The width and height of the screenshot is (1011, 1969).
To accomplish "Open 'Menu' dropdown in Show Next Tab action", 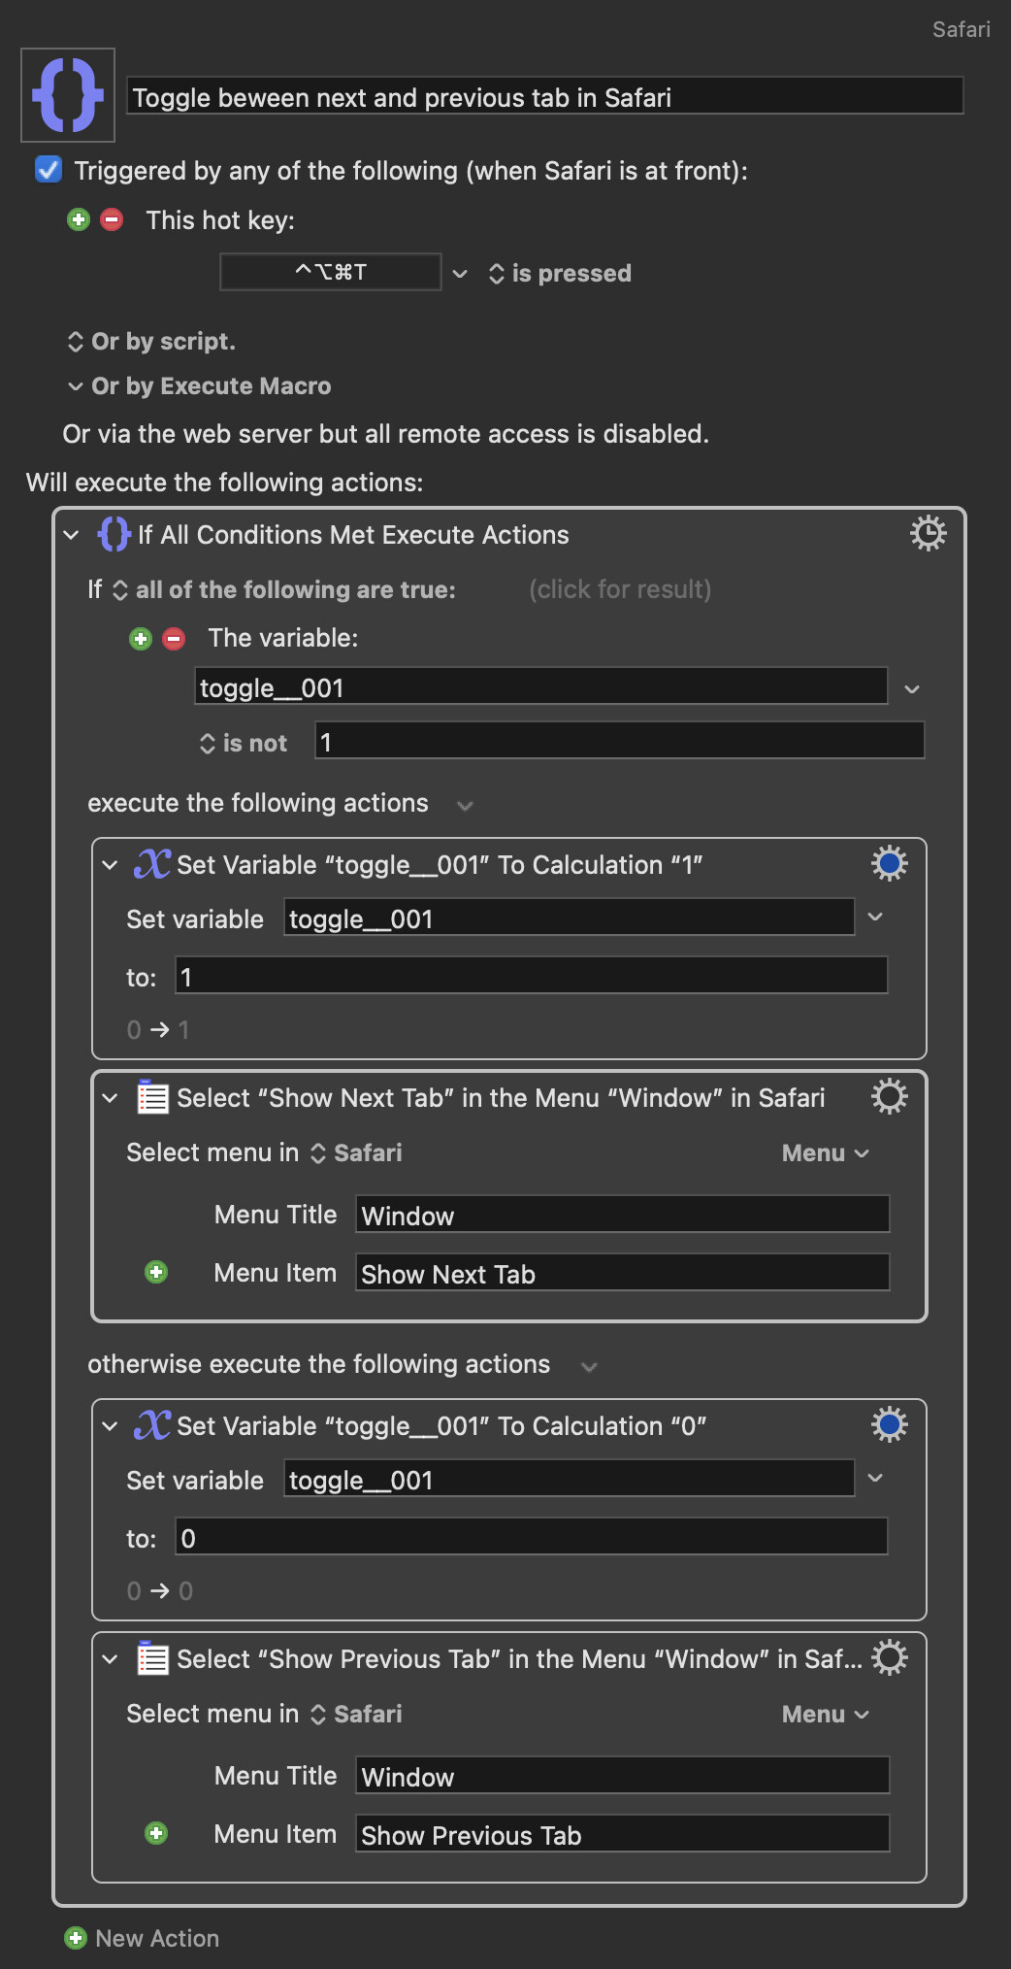I will click(826, 1152).
